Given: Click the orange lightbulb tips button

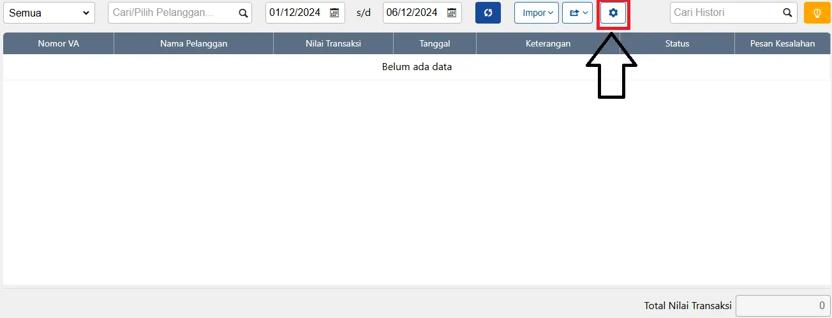Looking at the screenshot, I should coord(817,13).
